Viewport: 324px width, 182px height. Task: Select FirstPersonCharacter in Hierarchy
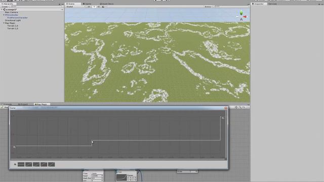[x=17, y=18]
